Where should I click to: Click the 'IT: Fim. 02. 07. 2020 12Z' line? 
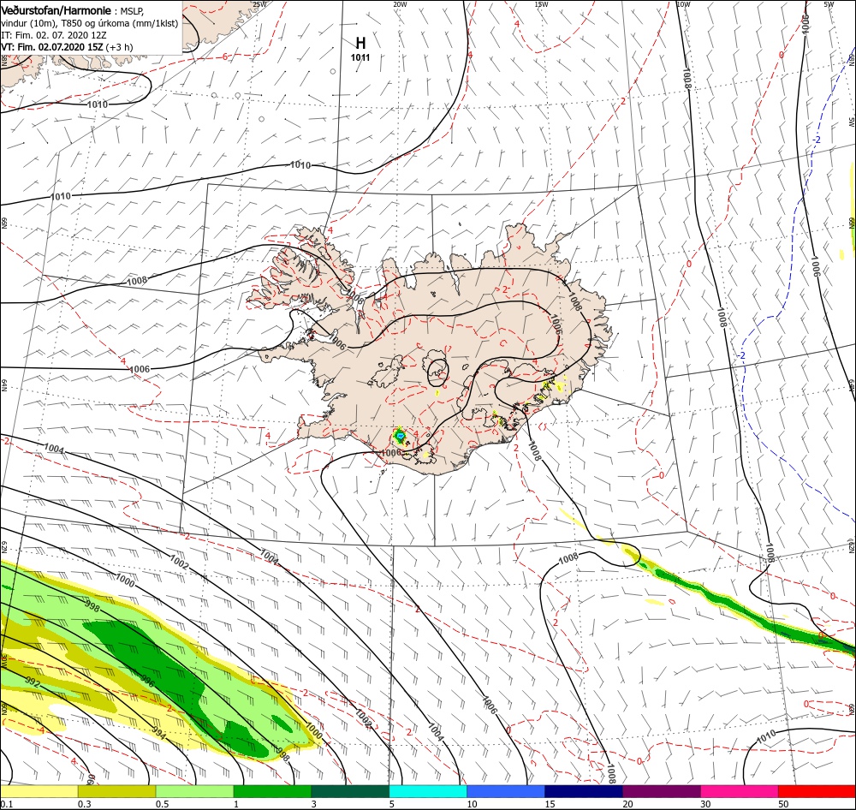53,35
